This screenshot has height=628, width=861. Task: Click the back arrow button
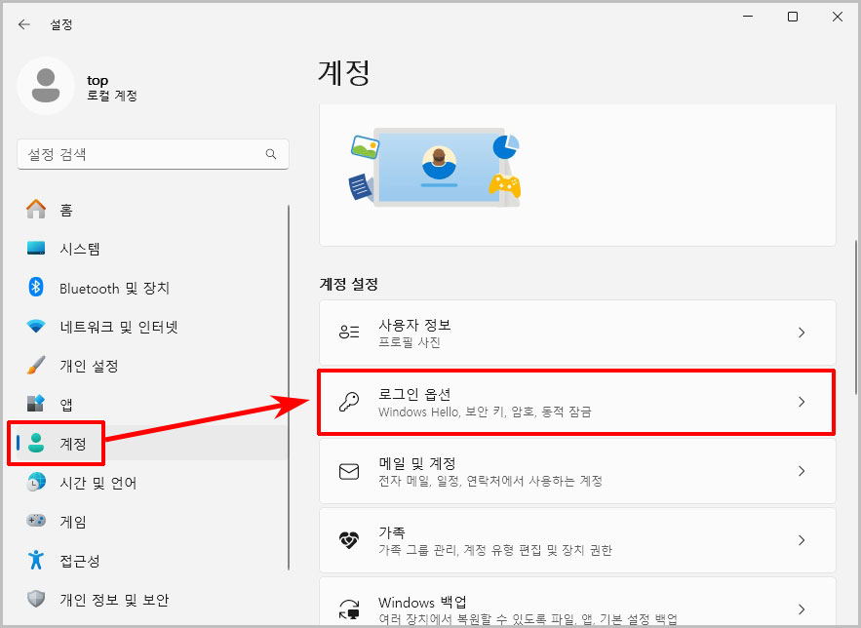pos(23,23)
